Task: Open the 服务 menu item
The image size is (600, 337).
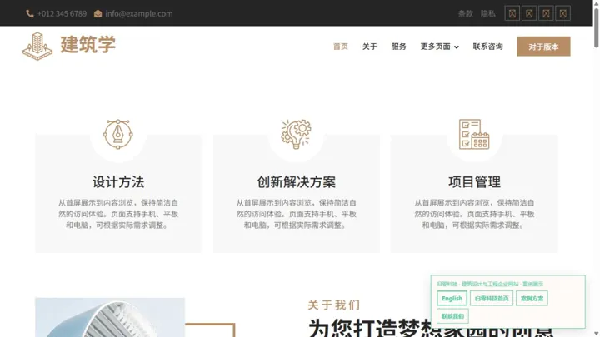Action: (x=398, y=47)
